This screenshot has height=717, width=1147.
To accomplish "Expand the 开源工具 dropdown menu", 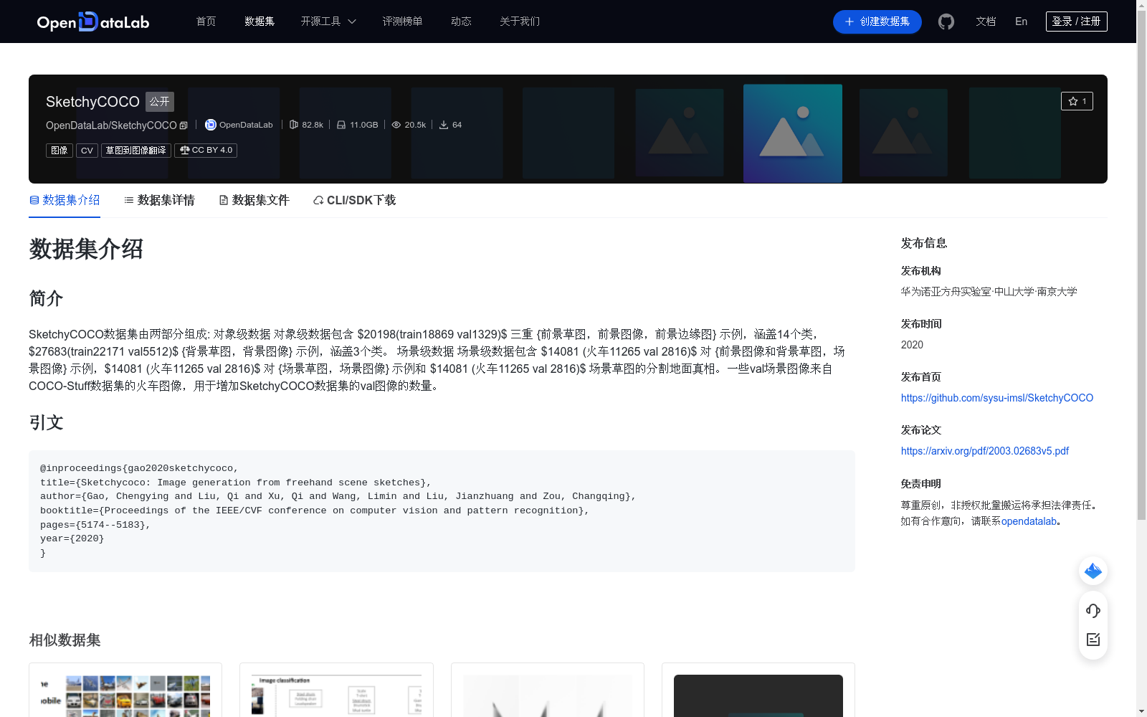I will click(x=328, y=22).
